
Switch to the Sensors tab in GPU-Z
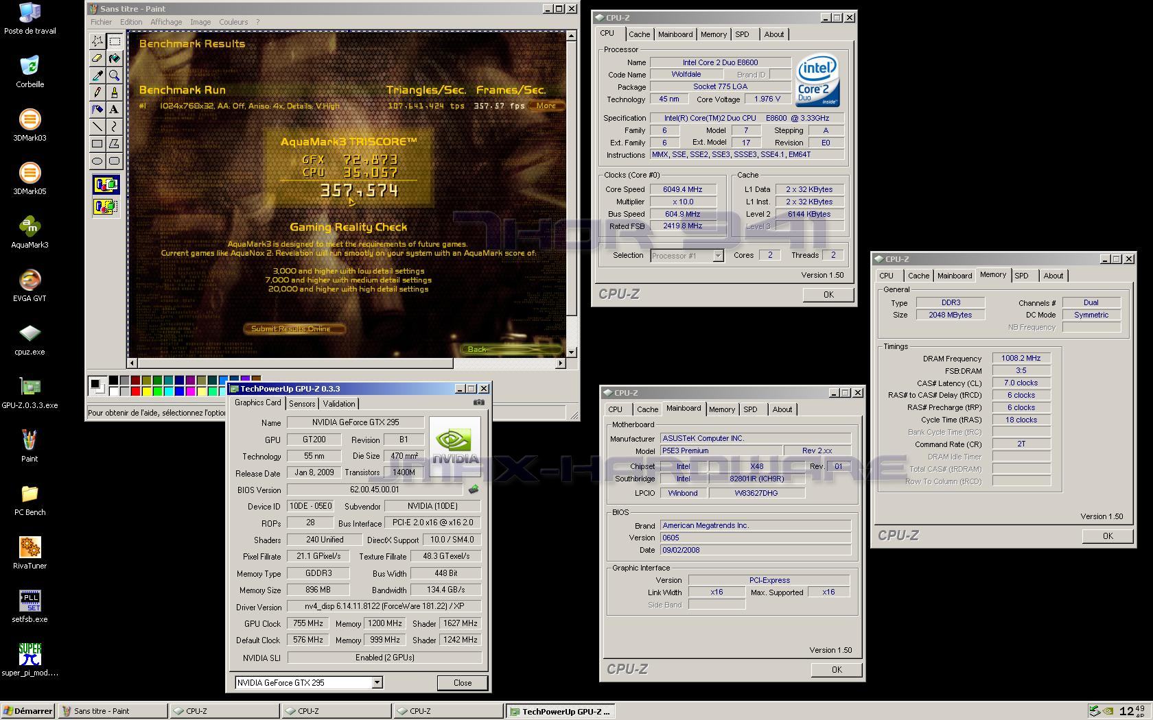(x=302, y=404)
